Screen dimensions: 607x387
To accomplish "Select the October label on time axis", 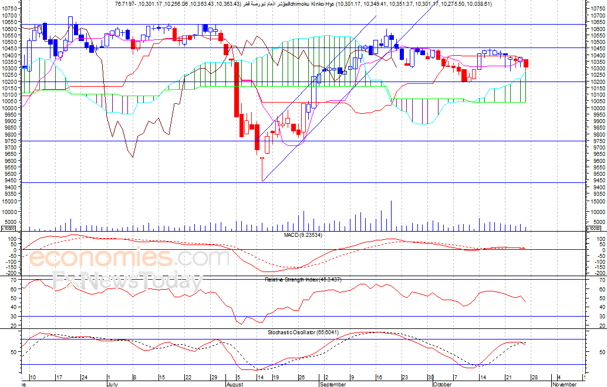I will coord(443,384).
